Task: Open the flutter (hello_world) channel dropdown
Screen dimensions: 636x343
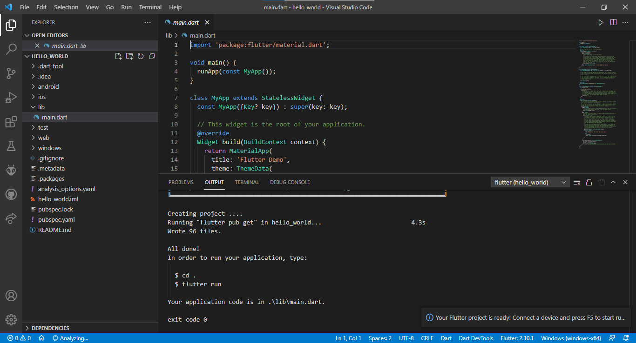Action: tap(529, 182)
